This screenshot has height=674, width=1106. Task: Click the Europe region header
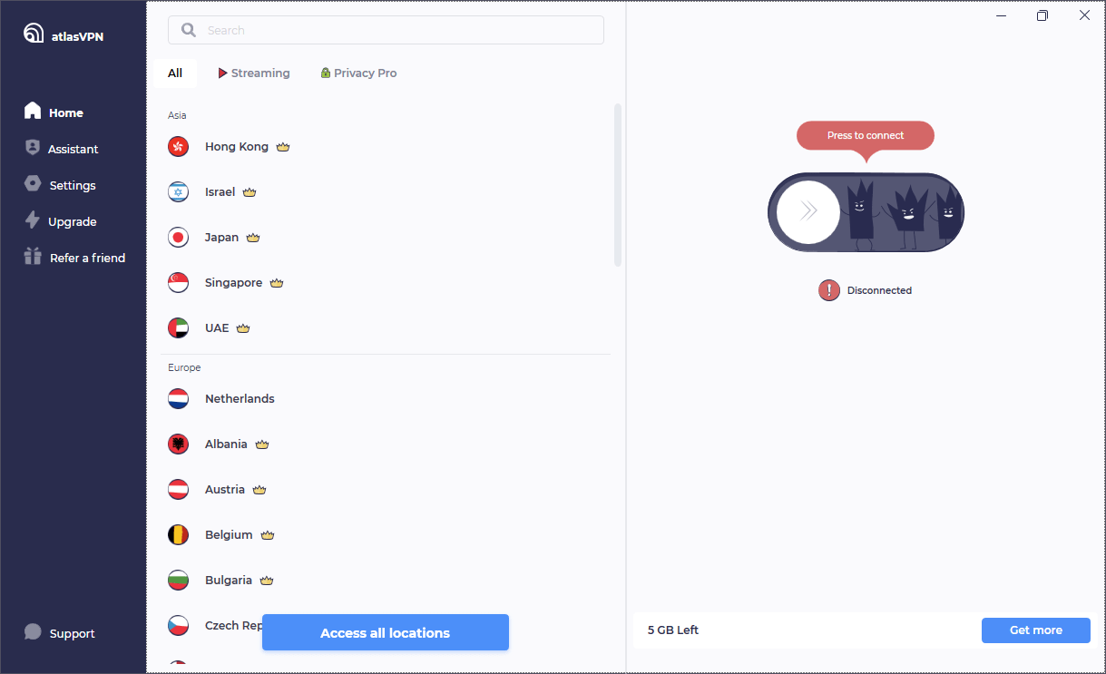coord(184,367)
